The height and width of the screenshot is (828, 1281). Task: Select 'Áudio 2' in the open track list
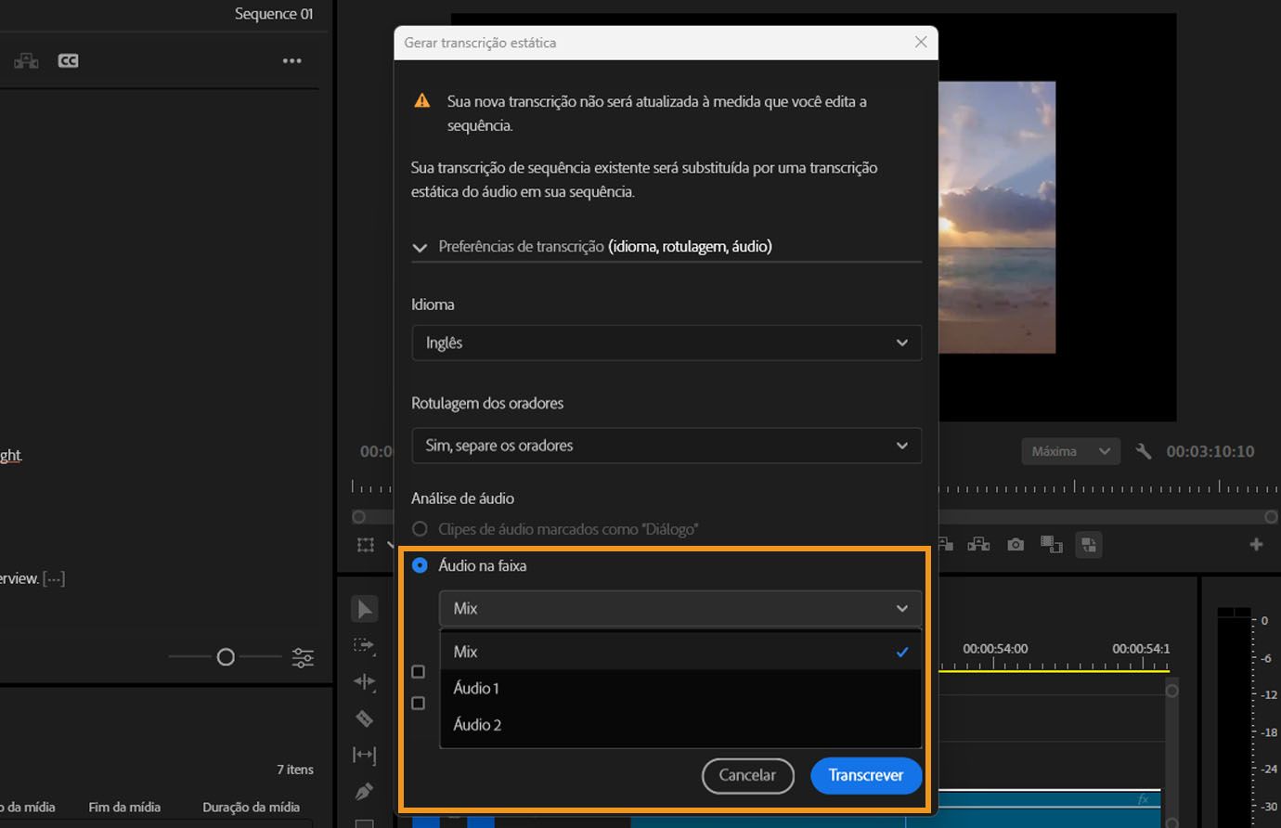(476, 724)
